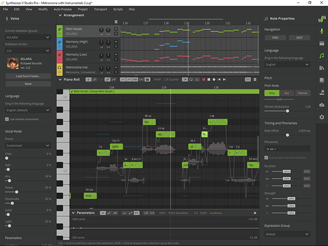328x246 pixels.
Task: Close the Parameters panel
Action: (255, 213)
